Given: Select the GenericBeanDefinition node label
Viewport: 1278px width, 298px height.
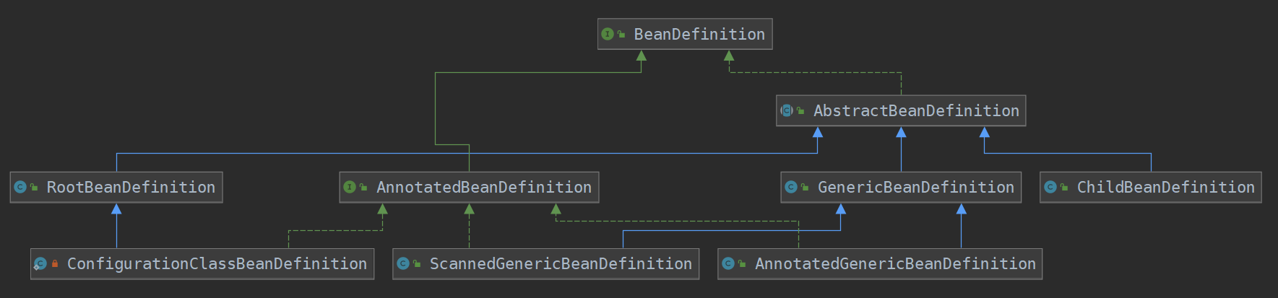Looking at the screenshot, I should [916, 187].
